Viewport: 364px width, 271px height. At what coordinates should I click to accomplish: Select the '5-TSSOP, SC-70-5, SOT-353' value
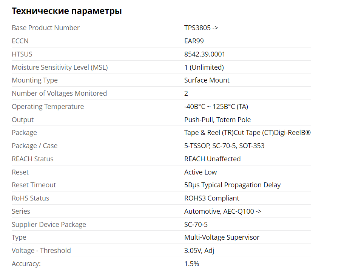224,146
